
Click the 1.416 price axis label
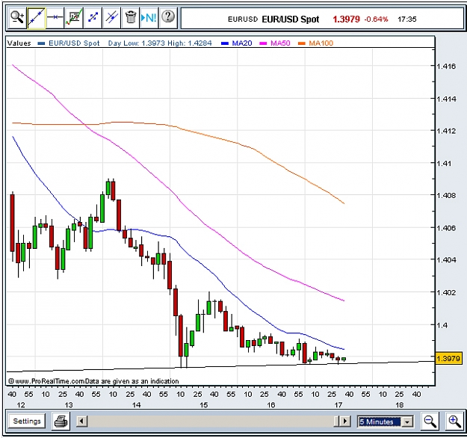point(446,66)
